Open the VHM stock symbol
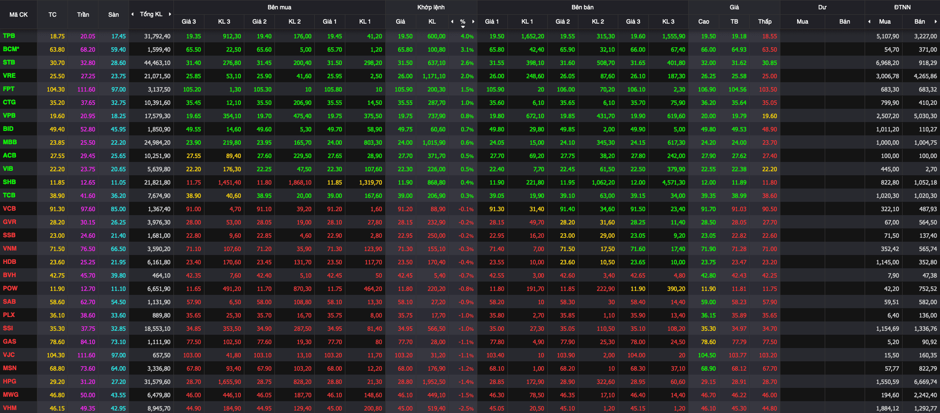The width and height of the screenshot is (940, 413). coord(9,408)
